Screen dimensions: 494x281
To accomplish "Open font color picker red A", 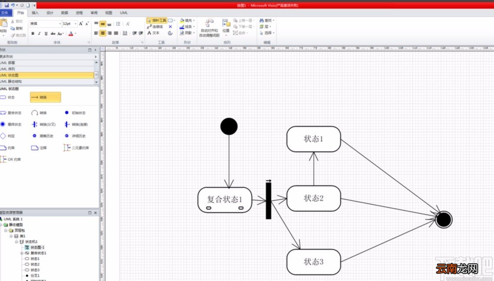I will [x=71, y=33].
